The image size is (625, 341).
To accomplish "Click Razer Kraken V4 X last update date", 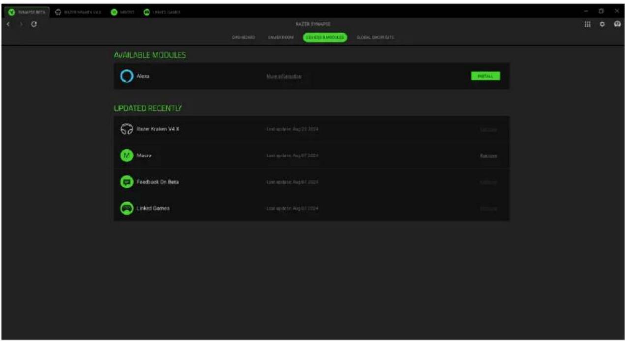I will pyautogui.click(x=292, y=129).
